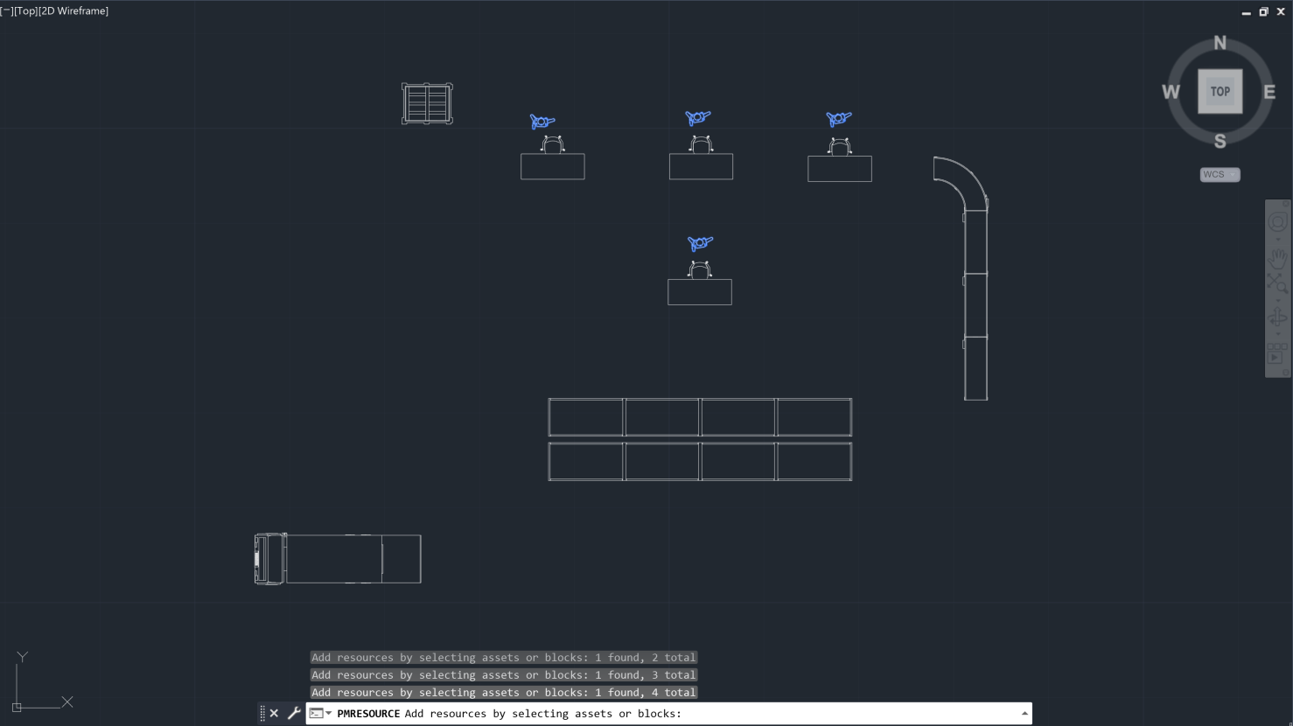
Task: Expand the Orbit options arrow
Action: tap(1277, 333)
